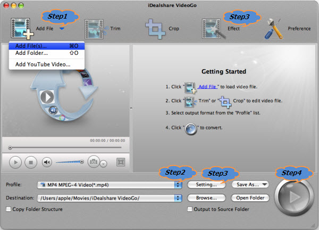
Task: Click the Trim toolbar label
Action: point(115,29)
